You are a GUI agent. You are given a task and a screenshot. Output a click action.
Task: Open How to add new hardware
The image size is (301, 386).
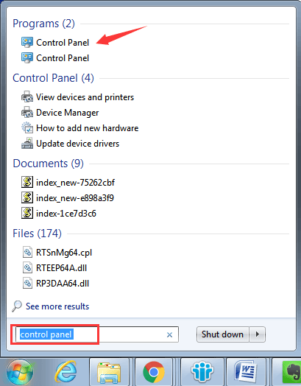coord(79,128)
